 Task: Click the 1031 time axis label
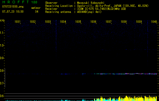17,22
